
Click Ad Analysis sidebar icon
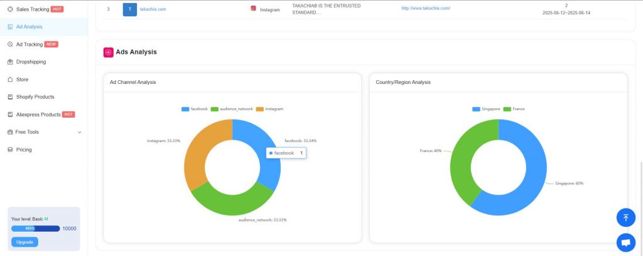10,26
